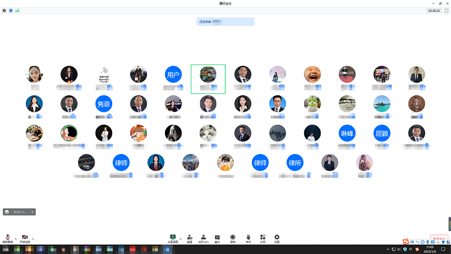This screenshot has height=254, width=451.
Task: Enter full screen using top-right icon
Action: 446,11
